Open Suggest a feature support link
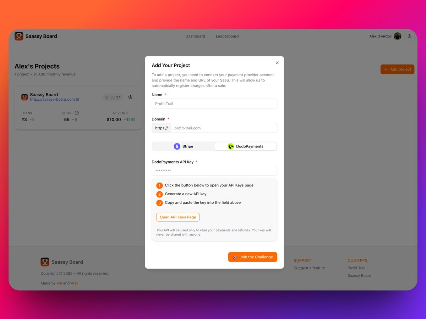 click(309, 268)
